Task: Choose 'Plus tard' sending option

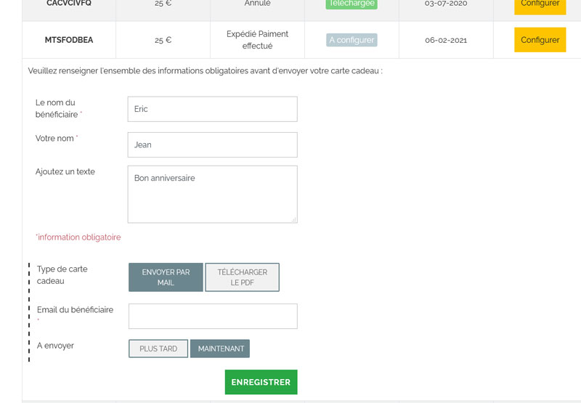Action: click(158, 349)
